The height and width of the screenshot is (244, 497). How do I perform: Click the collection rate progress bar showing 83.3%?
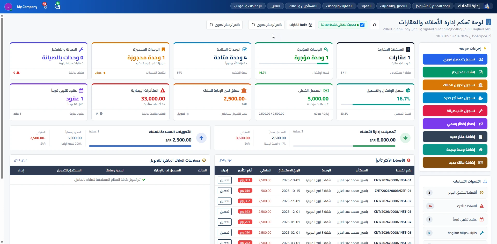[x=376, y=105]
